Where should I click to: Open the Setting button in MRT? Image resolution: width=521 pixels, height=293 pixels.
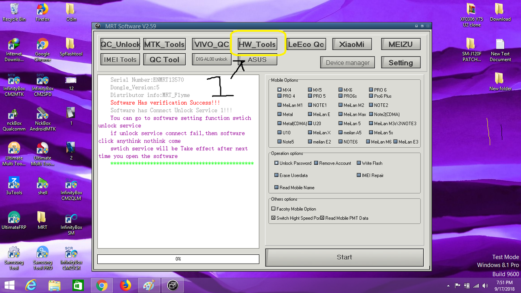(401, 63)
